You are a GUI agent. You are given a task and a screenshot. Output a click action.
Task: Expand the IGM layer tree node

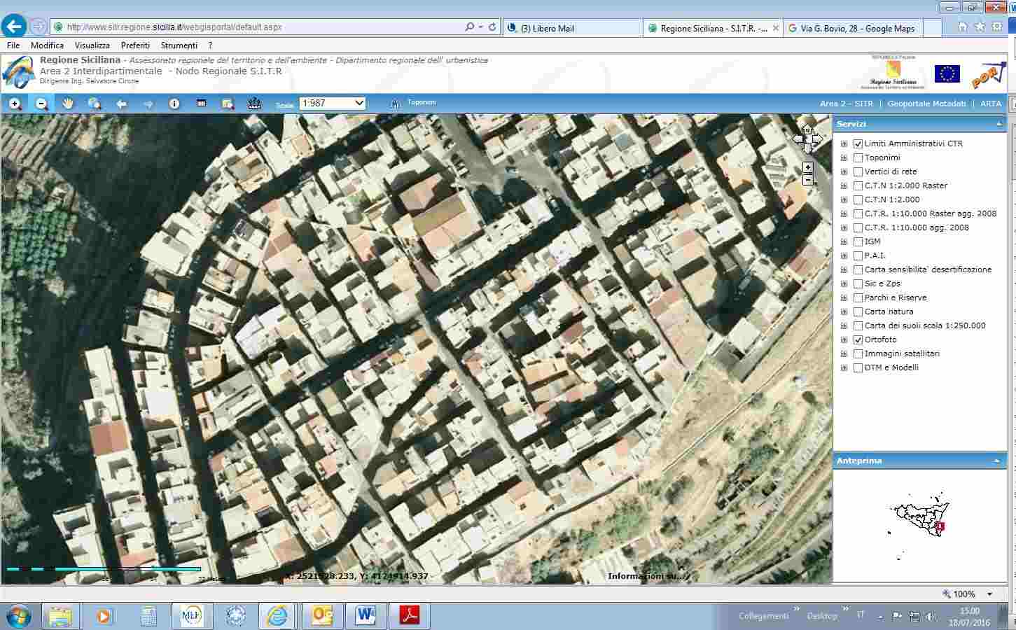coord(844,241)
